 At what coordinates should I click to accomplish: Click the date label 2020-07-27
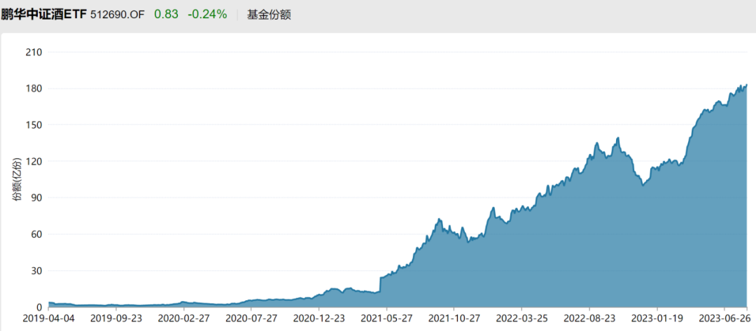click(x=251, y=319)
